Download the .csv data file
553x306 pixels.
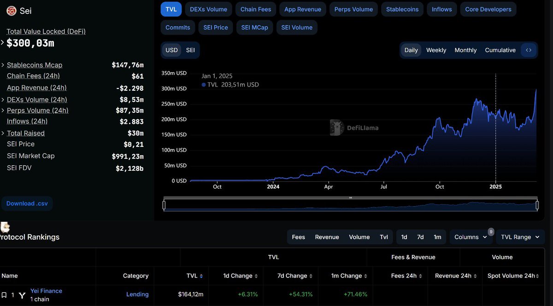point(27,203)
